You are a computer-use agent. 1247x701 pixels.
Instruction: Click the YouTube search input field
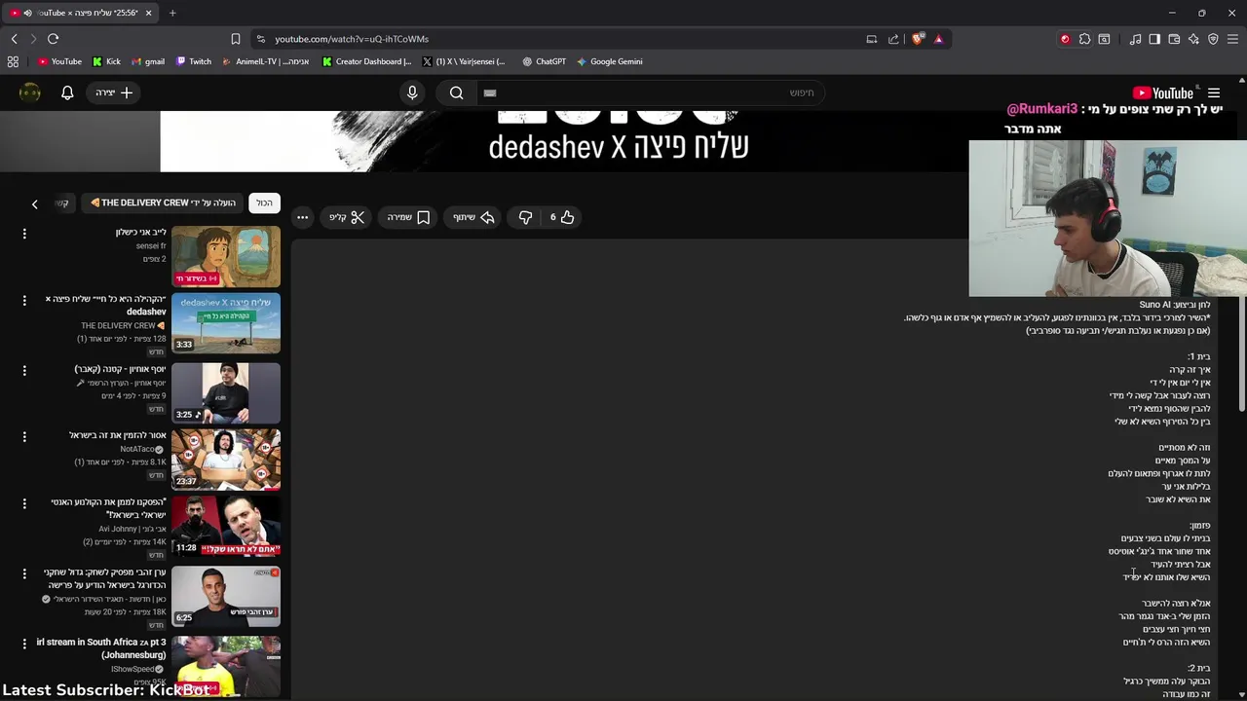[649, 92]
